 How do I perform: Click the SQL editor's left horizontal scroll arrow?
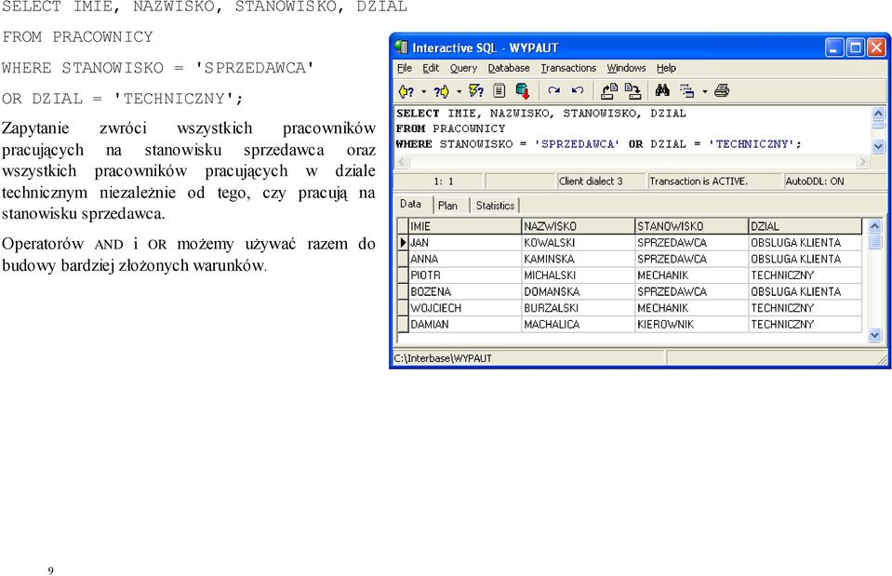pyautogui.click(x=402, y=162)
